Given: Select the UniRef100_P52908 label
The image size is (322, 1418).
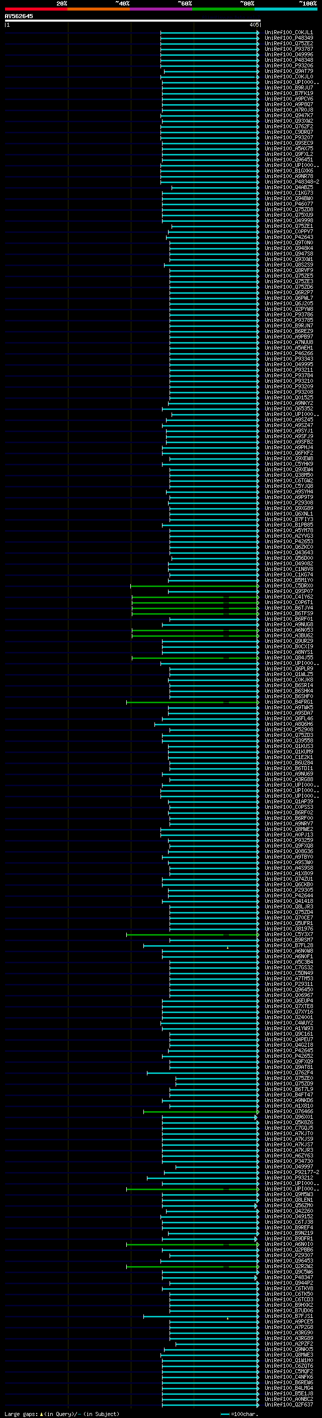Looking at the screenshot, I should pyautogui.click(x=288, y=729).
